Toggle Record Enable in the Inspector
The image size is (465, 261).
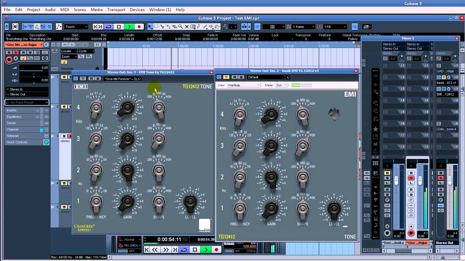click(9, 59)
